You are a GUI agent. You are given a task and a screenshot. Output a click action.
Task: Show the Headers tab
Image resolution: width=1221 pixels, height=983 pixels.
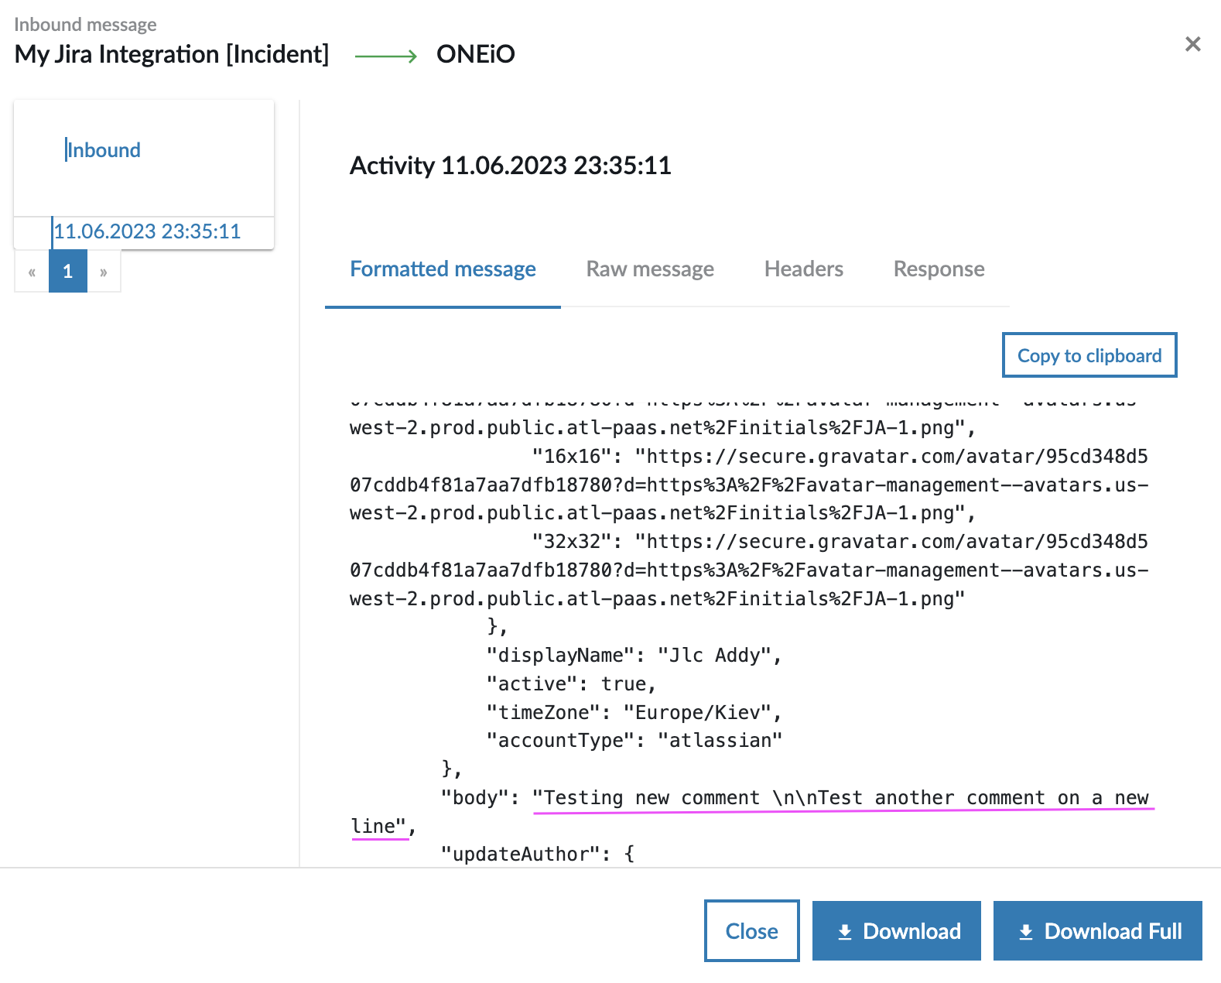[803, 269]
